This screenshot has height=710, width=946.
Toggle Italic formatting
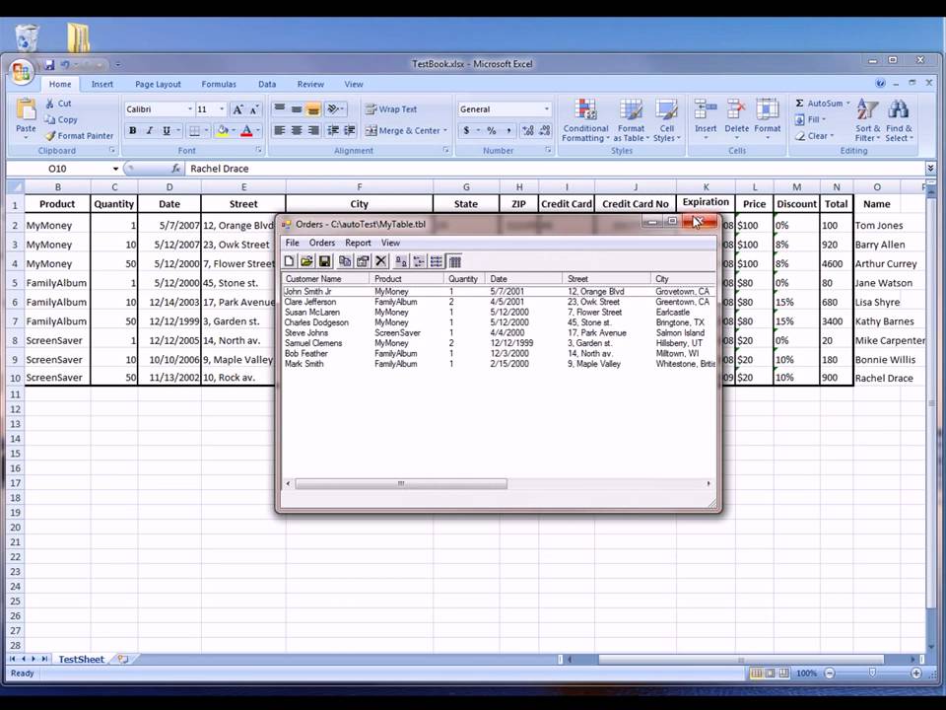149,130
